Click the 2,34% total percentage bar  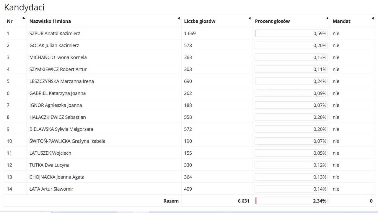coord(291,201)
